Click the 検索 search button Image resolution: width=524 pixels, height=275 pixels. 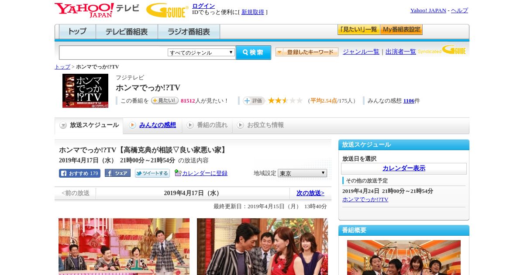click(253, 52)
